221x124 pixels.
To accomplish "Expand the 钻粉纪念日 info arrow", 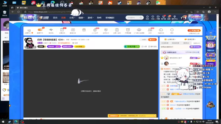I will point(198,52).
